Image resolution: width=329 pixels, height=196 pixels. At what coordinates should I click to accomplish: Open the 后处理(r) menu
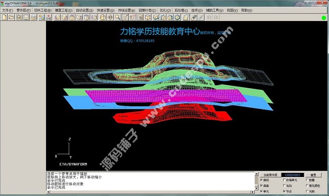[x=181, y=10]
